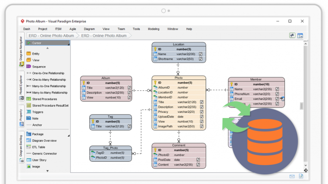Select the Stored Procedures tool
328x184 pixels.
click(x=44, y=99)
